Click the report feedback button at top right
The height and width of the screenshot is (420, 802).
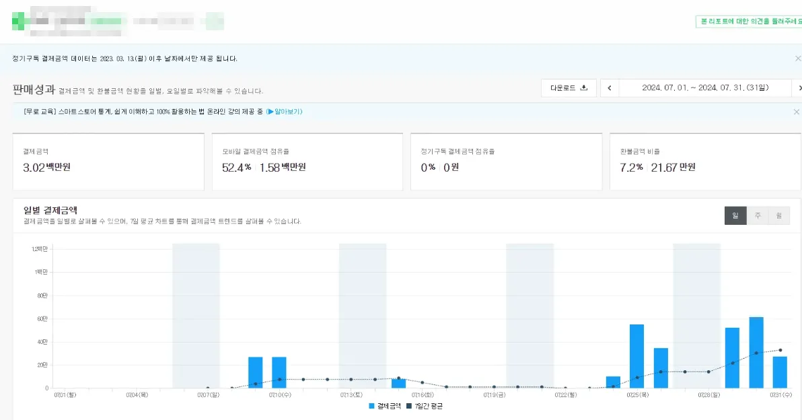click(748, 22)
